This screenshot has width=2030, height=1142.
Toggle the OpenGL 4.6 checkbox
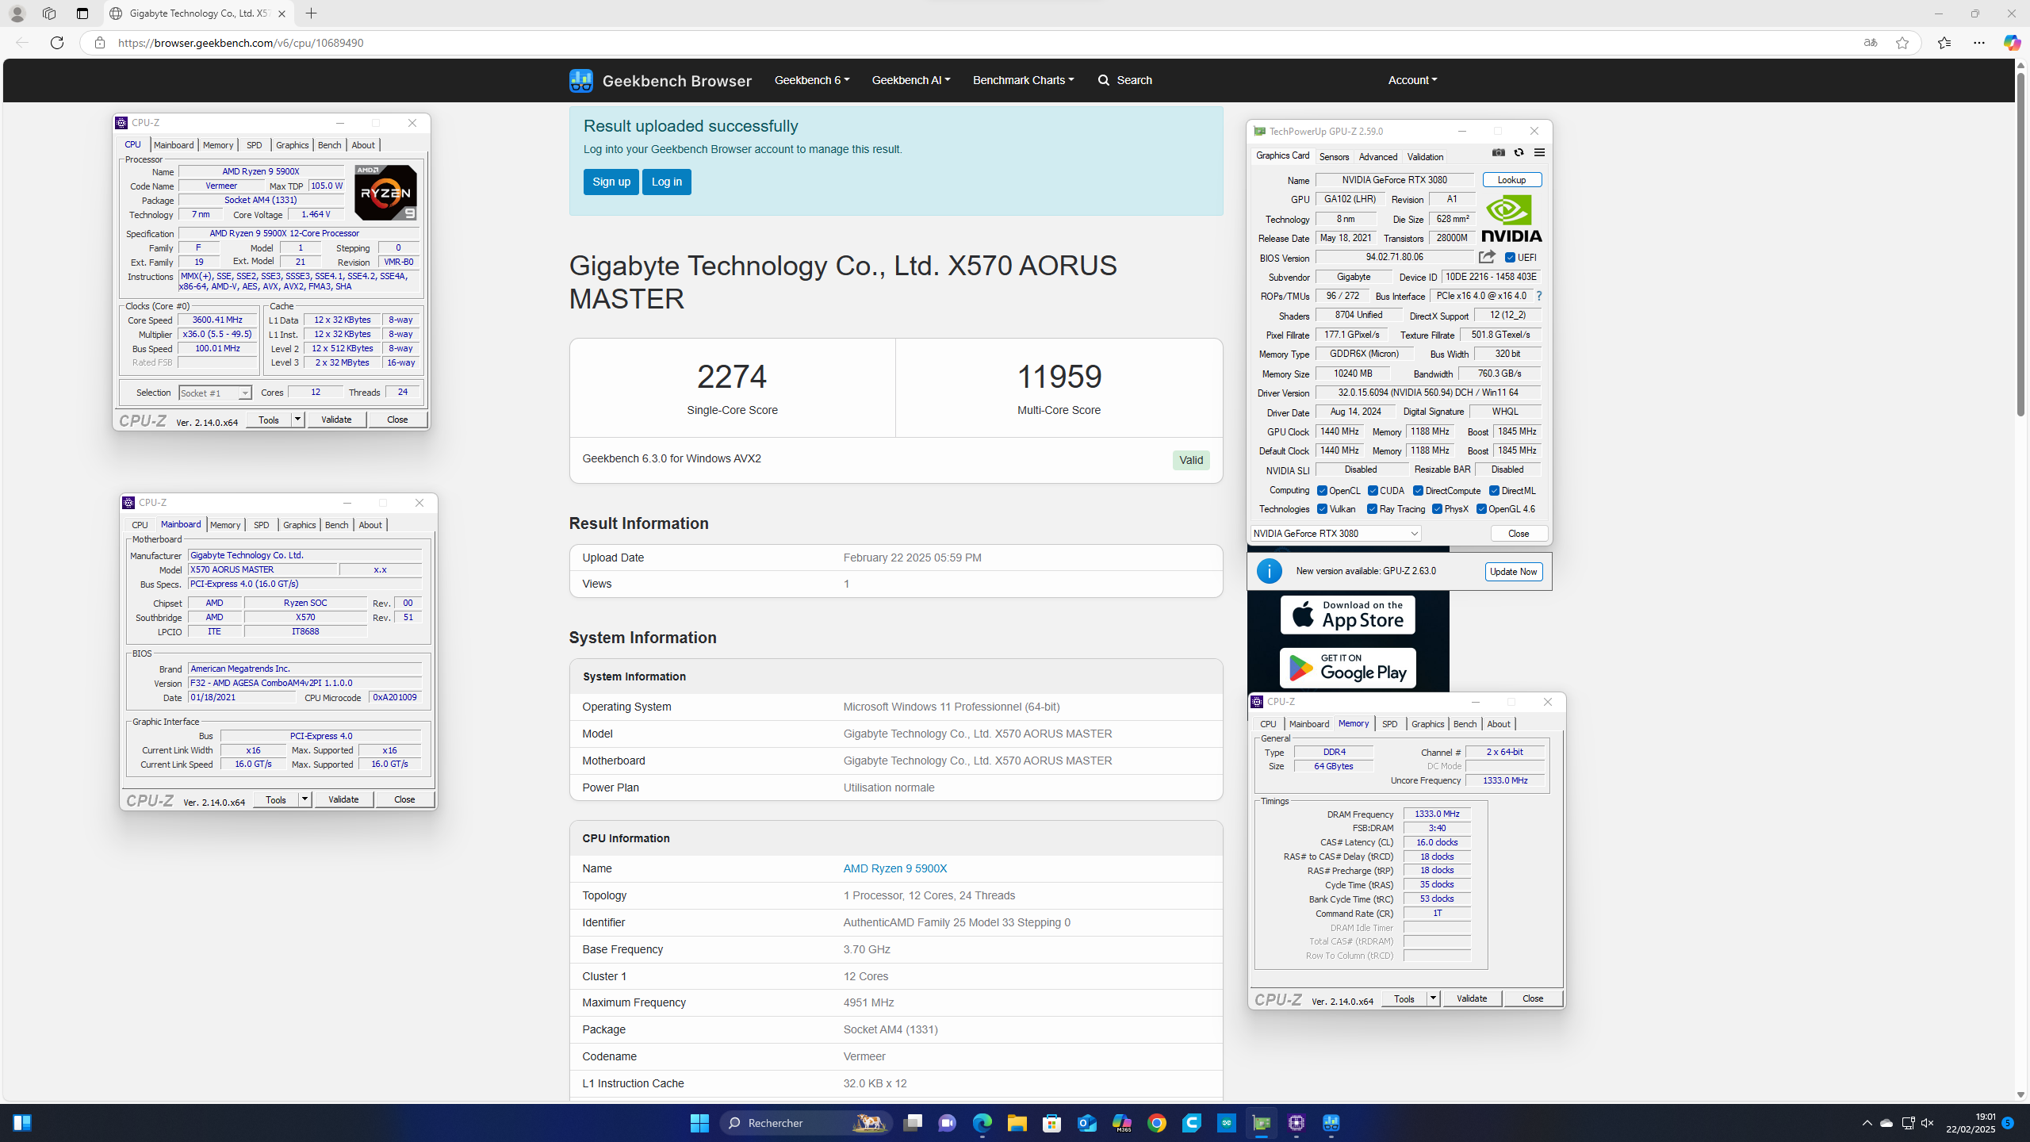pyautogui.click(x=1481, y=509)
